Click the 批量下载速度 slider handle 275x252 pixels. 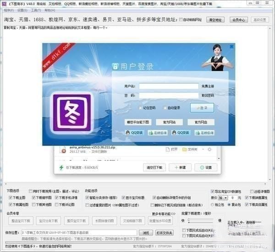pos(189,220)
